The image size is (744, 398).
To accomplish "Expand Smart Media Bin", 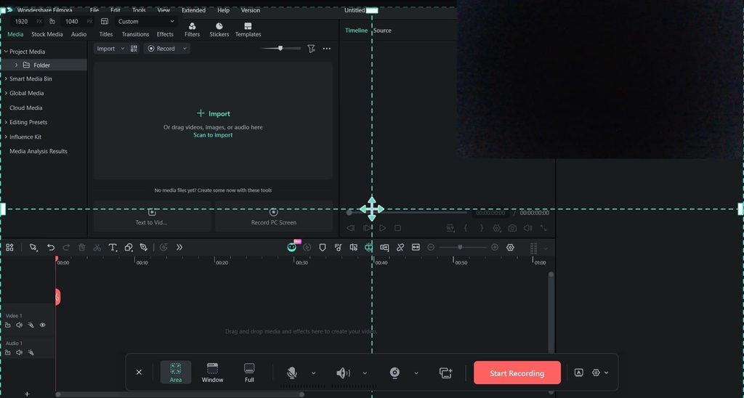I will click(6, 78).
